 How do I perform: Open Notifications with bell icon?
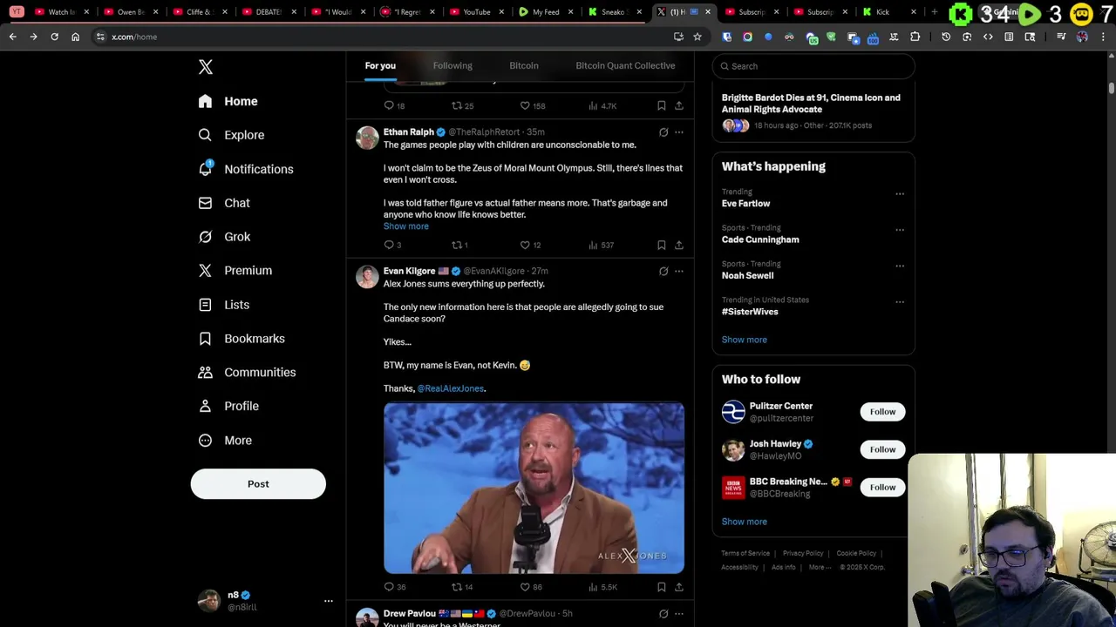(x=246, y=169)
